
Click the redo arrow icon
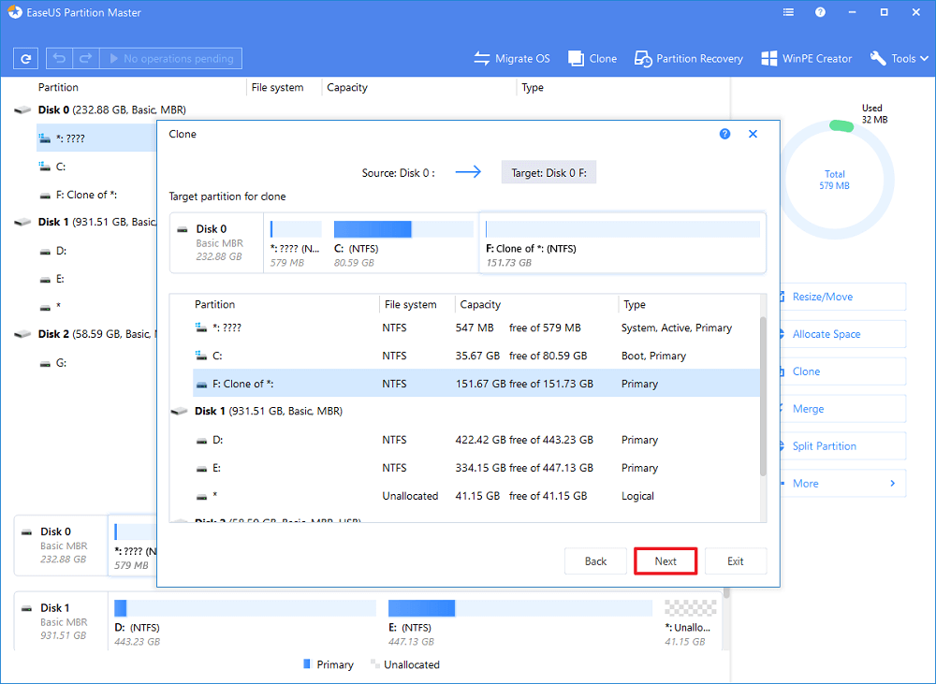pos(85,59)
